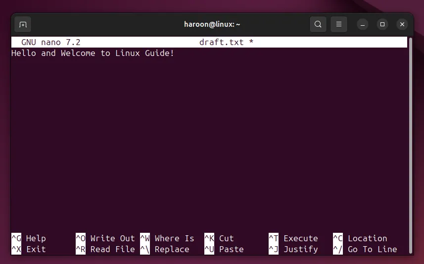Open the hamburger menu in titlebar

pyautogui.click(x=339, y=24)
